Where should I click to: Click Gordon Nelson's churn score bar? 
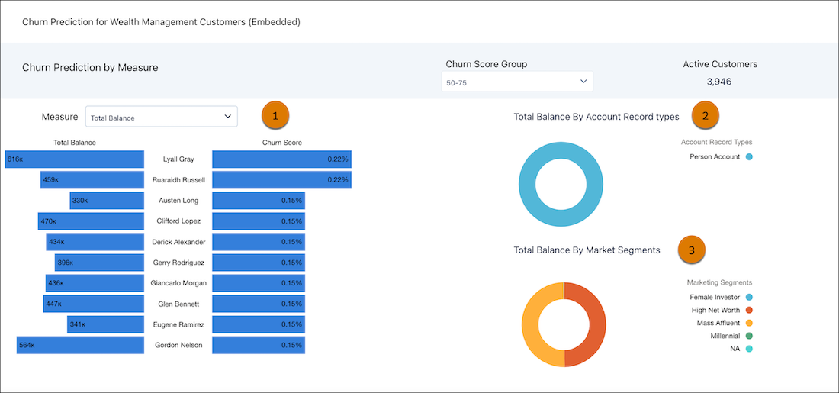click(259, 345)
